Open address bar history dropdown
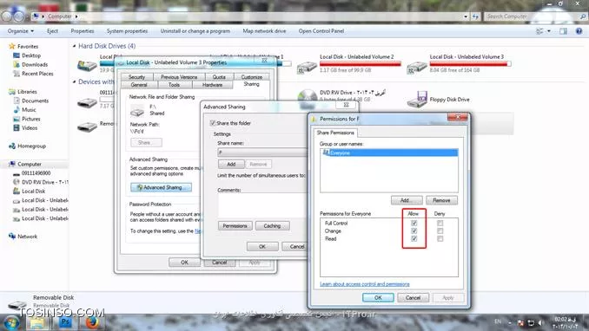589x331 pixels. coord(466,16)
